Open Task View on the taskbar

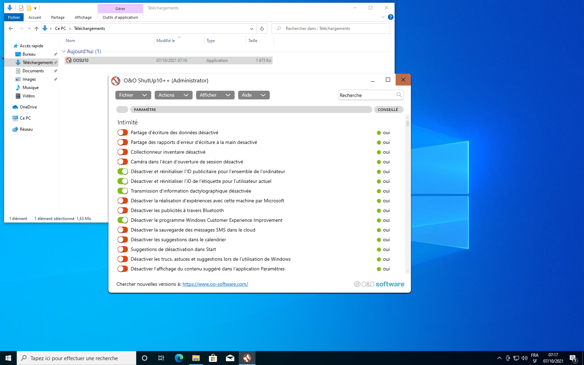pos(161,358)
